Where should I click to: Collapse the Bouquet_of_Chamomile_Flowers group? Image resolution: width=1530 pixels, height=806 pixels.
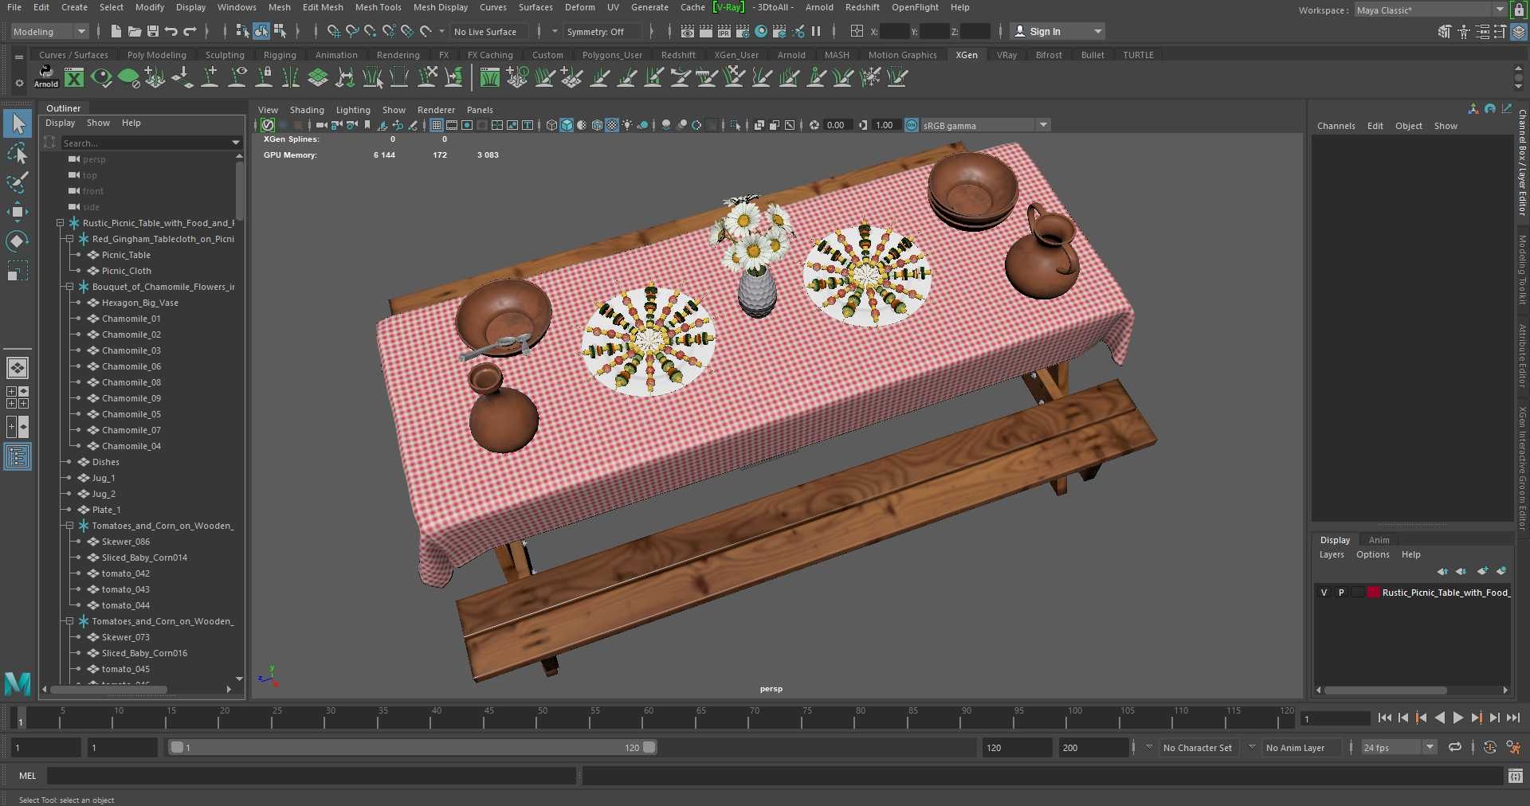coord(69,287)
